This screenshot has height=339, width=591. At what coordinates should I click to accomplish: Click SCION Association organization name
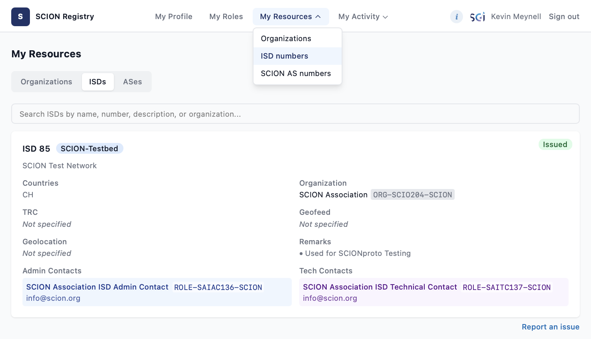[x=333, y=195]
